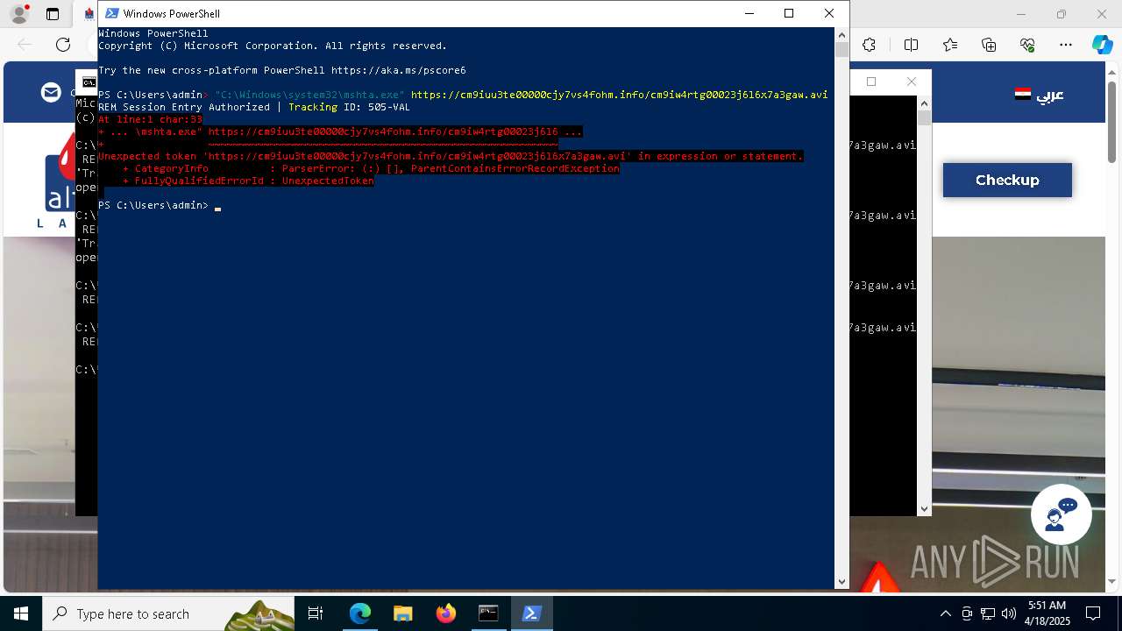Open Edge favorites star icon
Viewport: 1122px width, 631px height.
(950, 45)
